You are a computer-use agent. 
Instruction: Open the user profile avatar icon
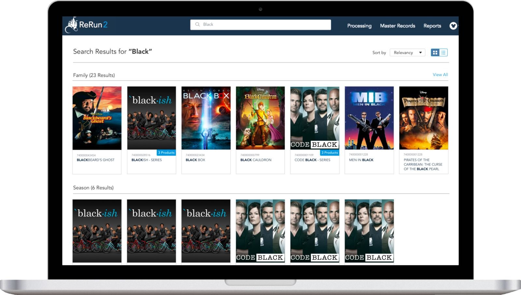tap(453, 26)
